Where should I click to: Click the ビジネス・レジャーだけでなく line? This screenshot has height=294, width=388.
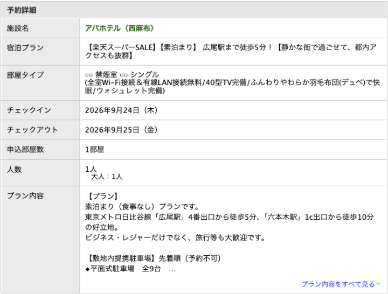point(175,237)
